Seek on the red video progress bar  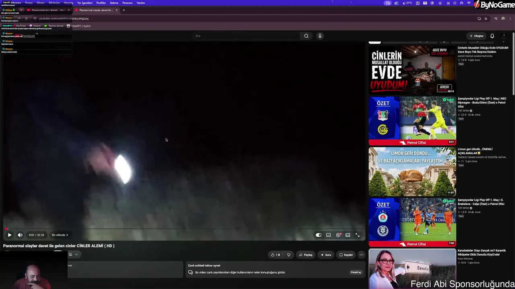coord(184,229)
